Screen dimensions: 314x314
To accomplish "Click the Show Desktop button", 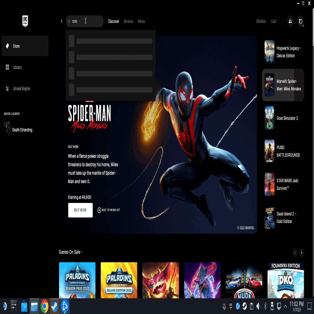I will pyautogui.click(x=309, y=306).
